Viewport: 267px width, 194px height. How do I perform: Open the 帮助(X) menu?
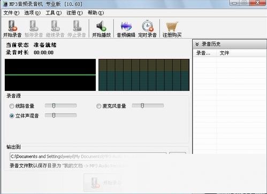click(x=96, y=13)
